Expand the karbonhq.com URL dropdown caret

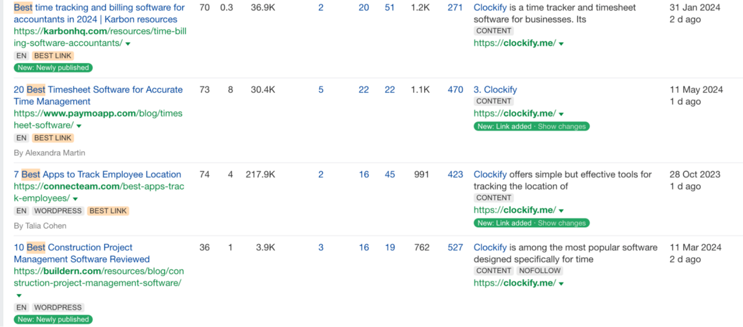(x=128, y=44)
